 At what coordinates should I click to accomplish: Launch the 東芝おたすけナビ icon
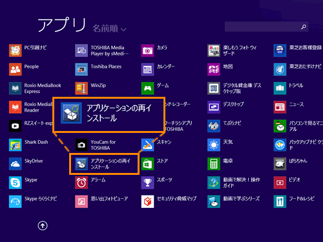tap(280, 69)
